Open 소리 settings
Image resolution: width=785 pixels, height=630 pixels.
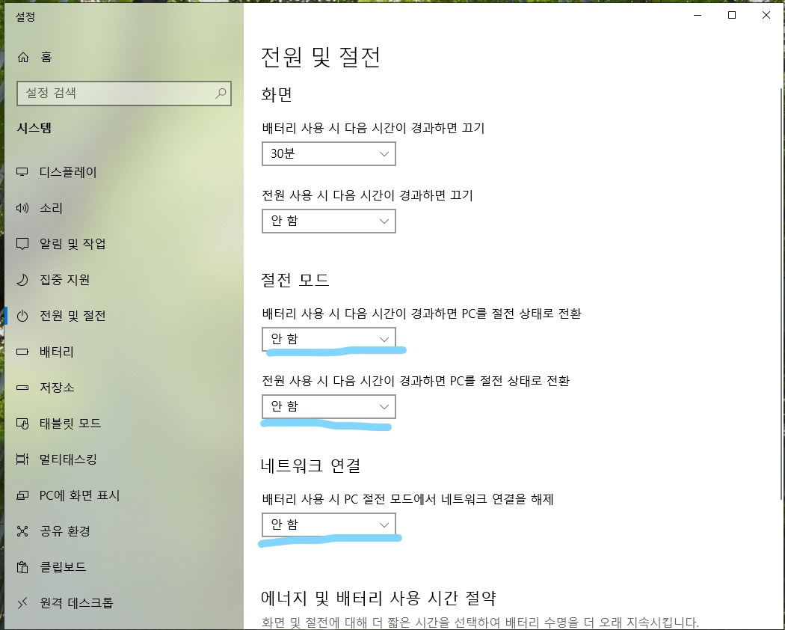pyautogui.click(x=123, y=208)
